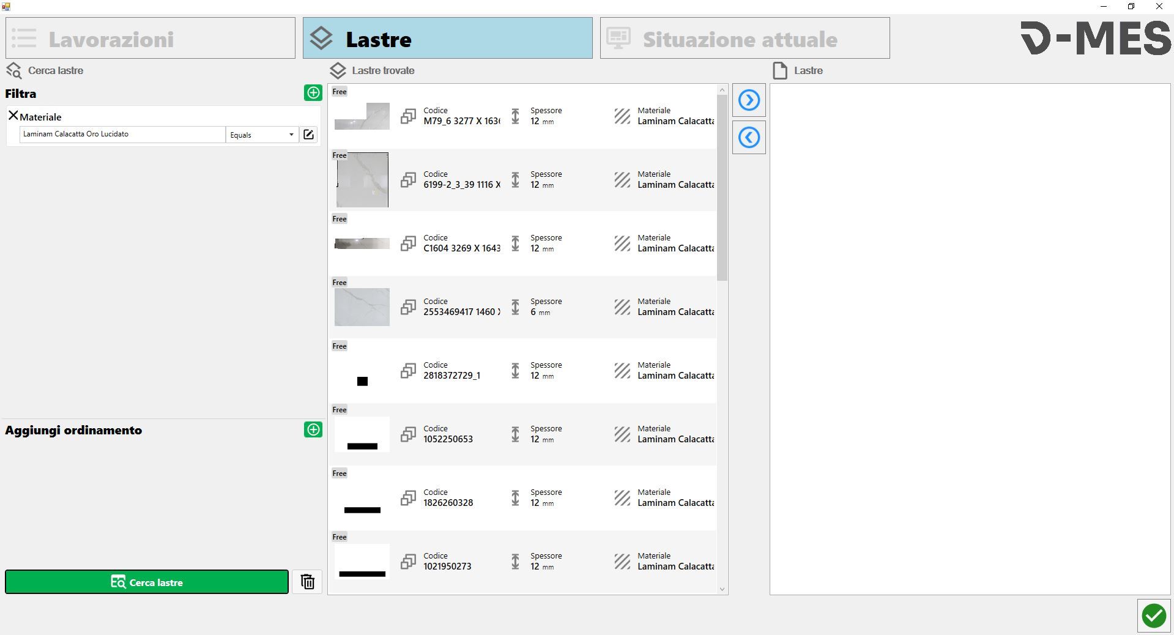Image resolution: width=1174 pixels, height=635 pixels.
Task: Select thumbnail of slab 2553469417
Action: pyautogui.click(x=362, y=307)
